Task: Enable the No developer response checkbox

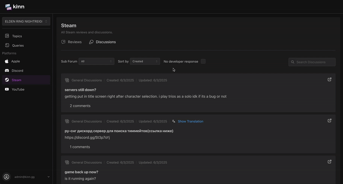Action: point(203,61)
